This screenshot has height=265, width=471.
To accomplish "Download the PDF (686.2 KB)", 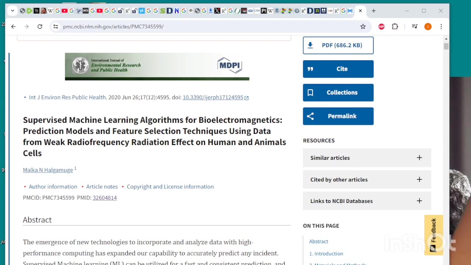I will (338, 45).
